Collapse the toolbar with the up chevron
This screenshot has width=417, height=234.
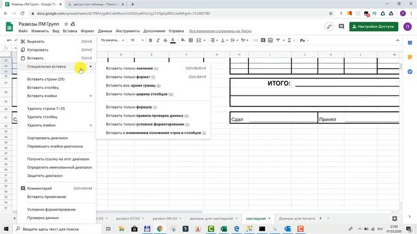(397, 40)
